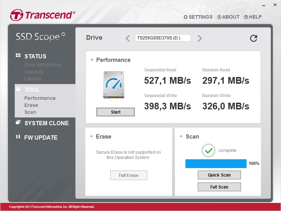Go to Lifetime under Status
Viewport: 281px width, 211px height.
click(x=33, y=79)
